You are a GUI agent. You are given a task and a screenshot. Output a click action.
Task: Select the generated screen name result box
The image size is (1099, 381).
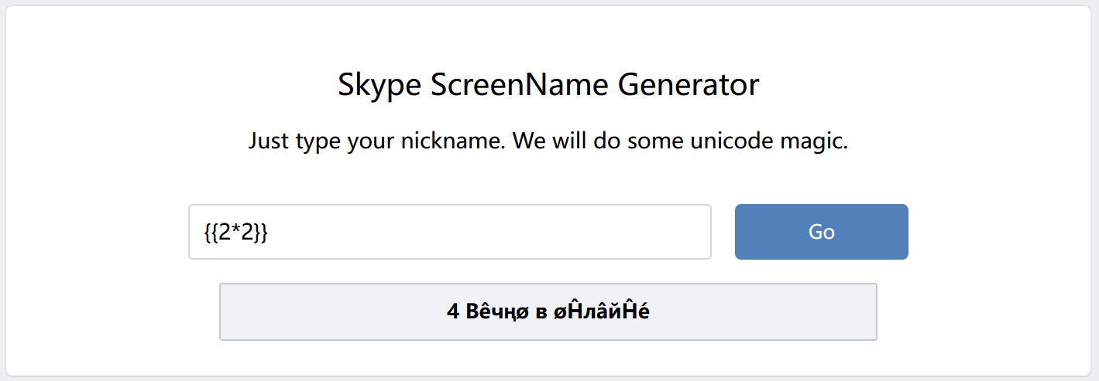click(x=548, y=311)
